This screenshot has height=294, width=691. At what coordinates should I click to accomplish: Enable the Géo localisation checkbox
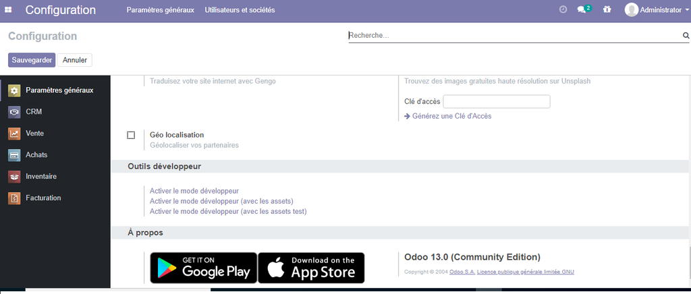click(132, 136)
